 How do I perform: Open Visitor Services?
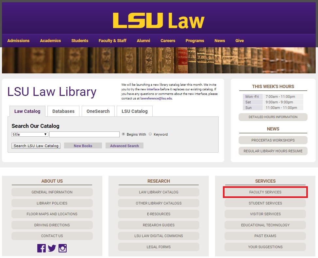265,214
